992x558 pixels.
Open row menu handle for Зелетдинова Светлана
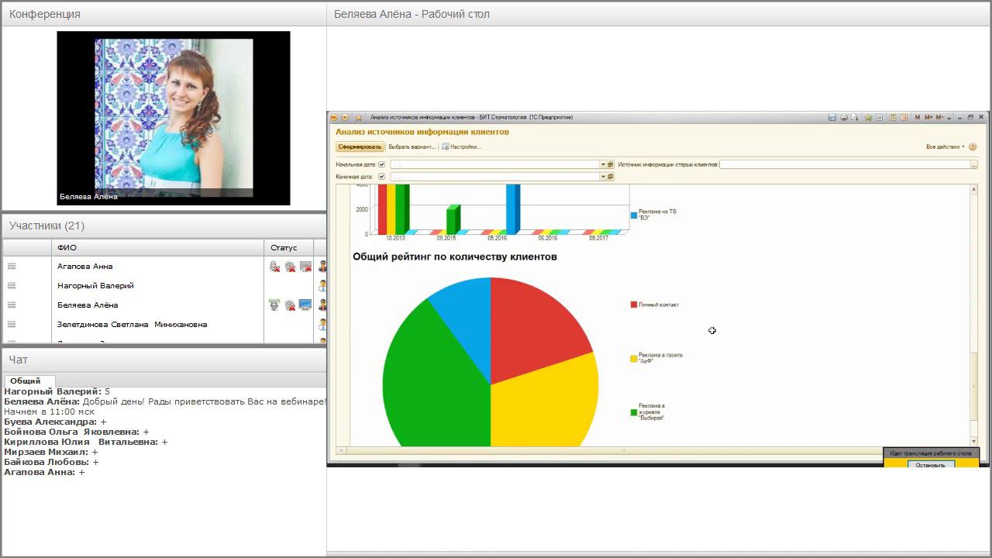12,325
